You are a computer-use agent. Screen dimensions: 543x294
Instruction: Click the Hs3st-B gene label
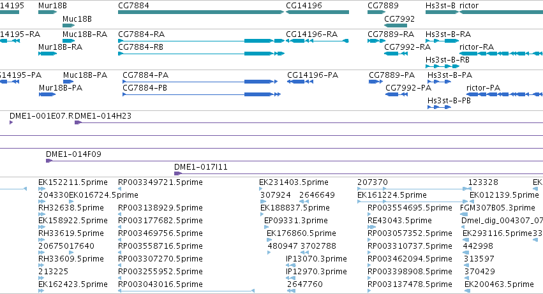(x=440, y=6)
